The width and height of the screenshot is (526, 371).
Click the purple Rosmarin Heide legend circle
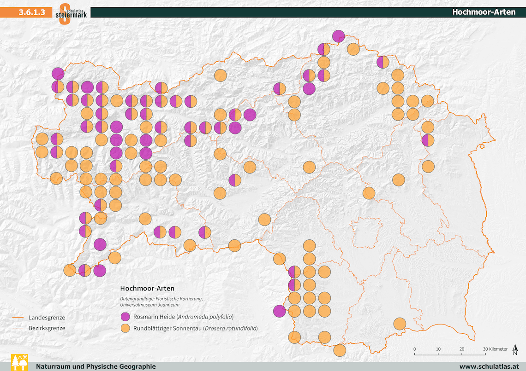pos(125,317)
